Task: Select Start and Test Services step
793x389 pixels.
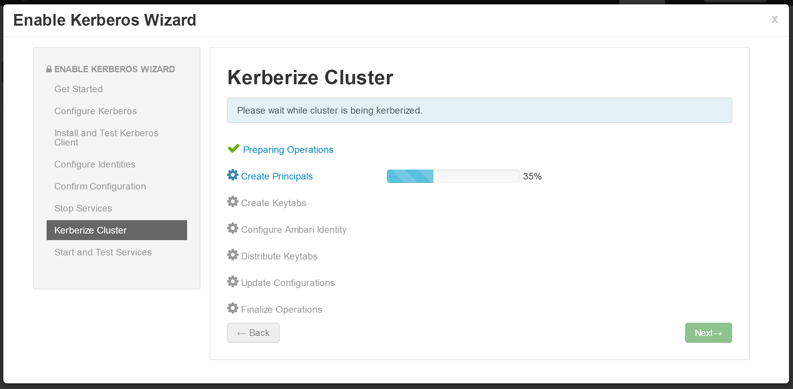Action: click(103, 252)
